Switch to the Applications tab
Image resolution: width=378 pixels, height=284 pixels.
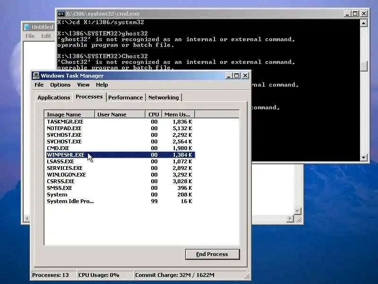tap(53, 98)
